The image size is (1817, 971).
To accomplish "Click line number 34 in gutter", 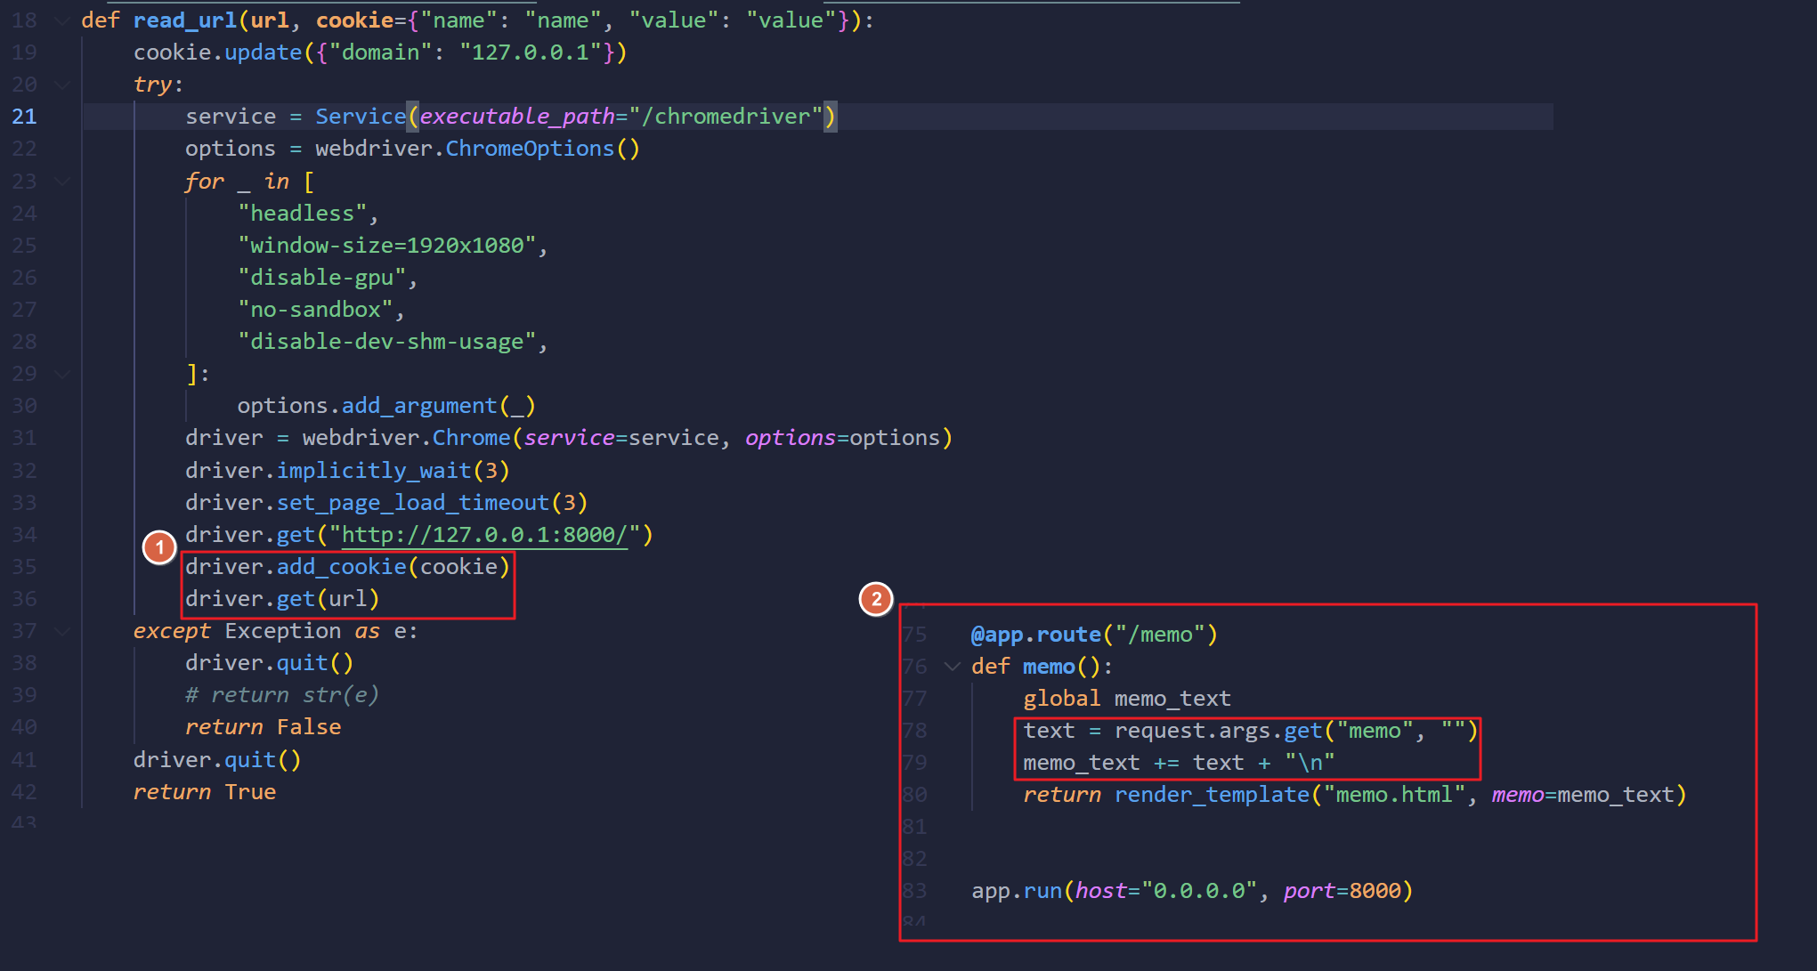I will click(x=24, y=535).
